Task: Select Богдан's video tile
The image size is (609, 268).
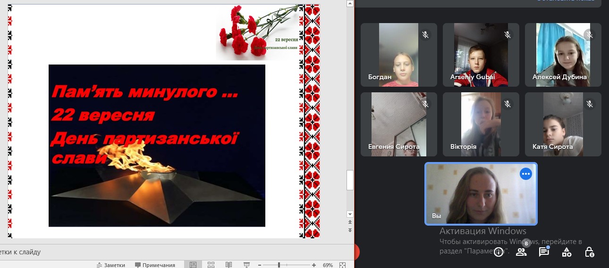Action: point(399,55)
